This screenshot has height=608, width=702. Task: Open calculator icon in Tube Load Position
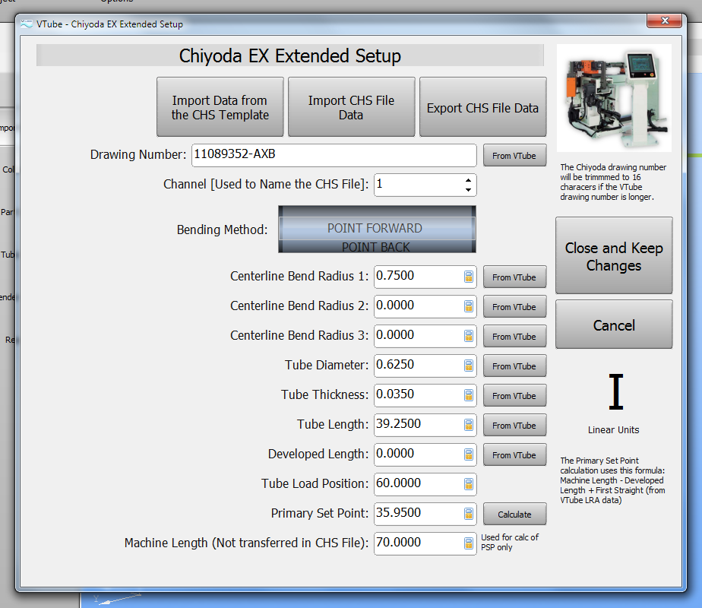pos(469,485)
